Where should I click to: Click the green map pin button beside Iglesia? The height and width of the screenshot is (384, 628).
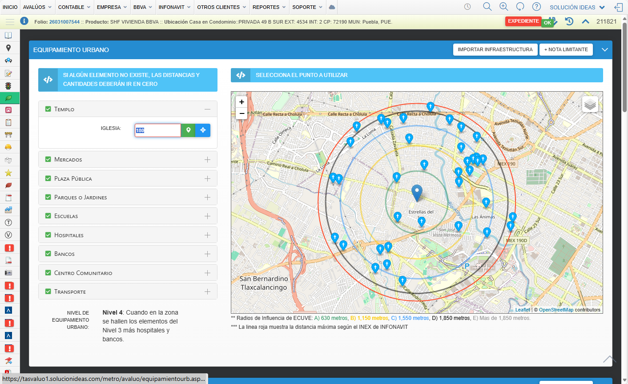tap(188, 130)
